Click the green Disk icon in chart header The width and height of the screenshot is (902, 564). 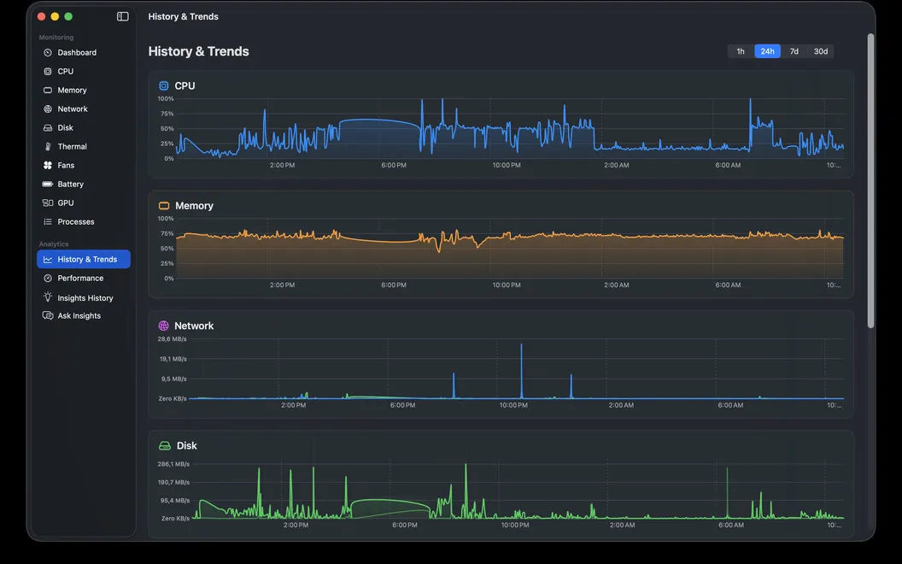tap(165, 445)
